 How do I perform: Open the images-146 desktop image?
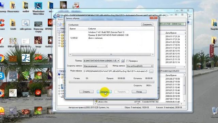(x=13, y=112)
